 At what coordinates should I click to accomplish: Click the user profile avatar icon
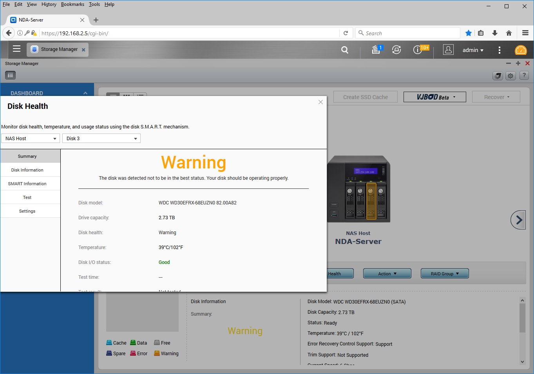[448, 50]
